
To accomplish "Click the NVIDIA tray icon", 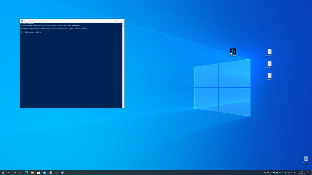I will tap(283, 173).
